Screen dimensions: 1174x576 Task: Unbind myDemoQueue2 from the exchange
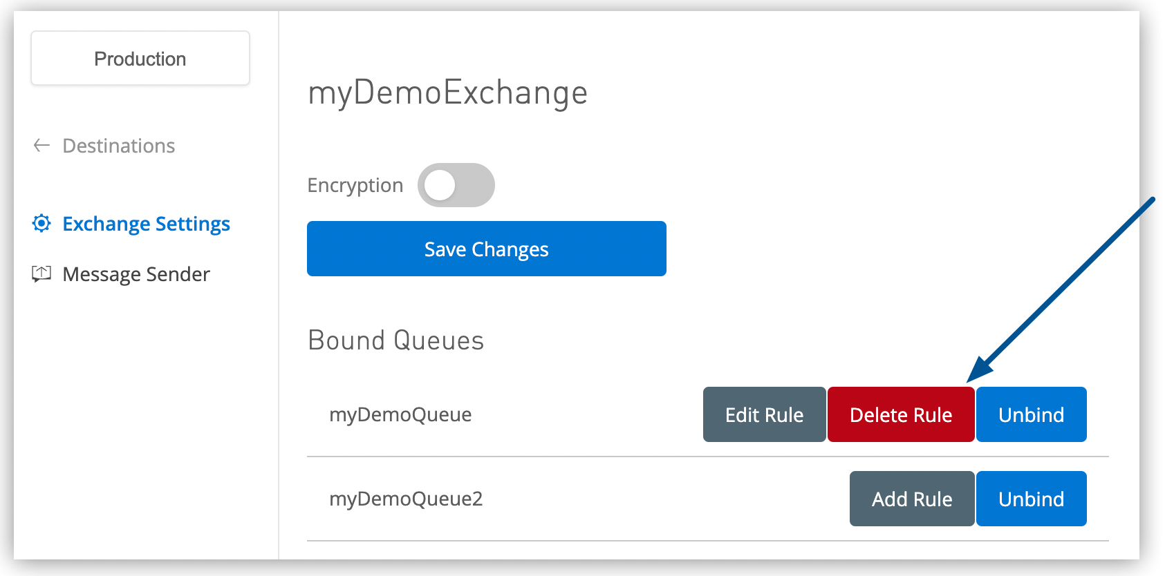pyautogui.click(x=1031, y=499)
